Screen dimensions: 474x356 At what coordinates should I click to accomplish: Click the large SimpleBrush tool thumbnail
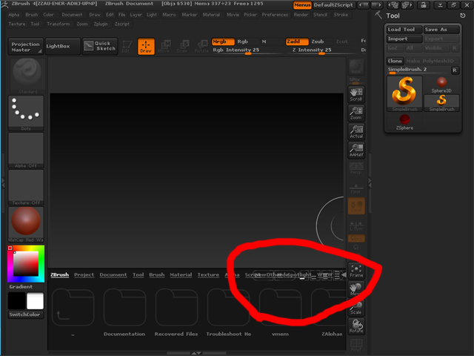(x=404, y=93)
